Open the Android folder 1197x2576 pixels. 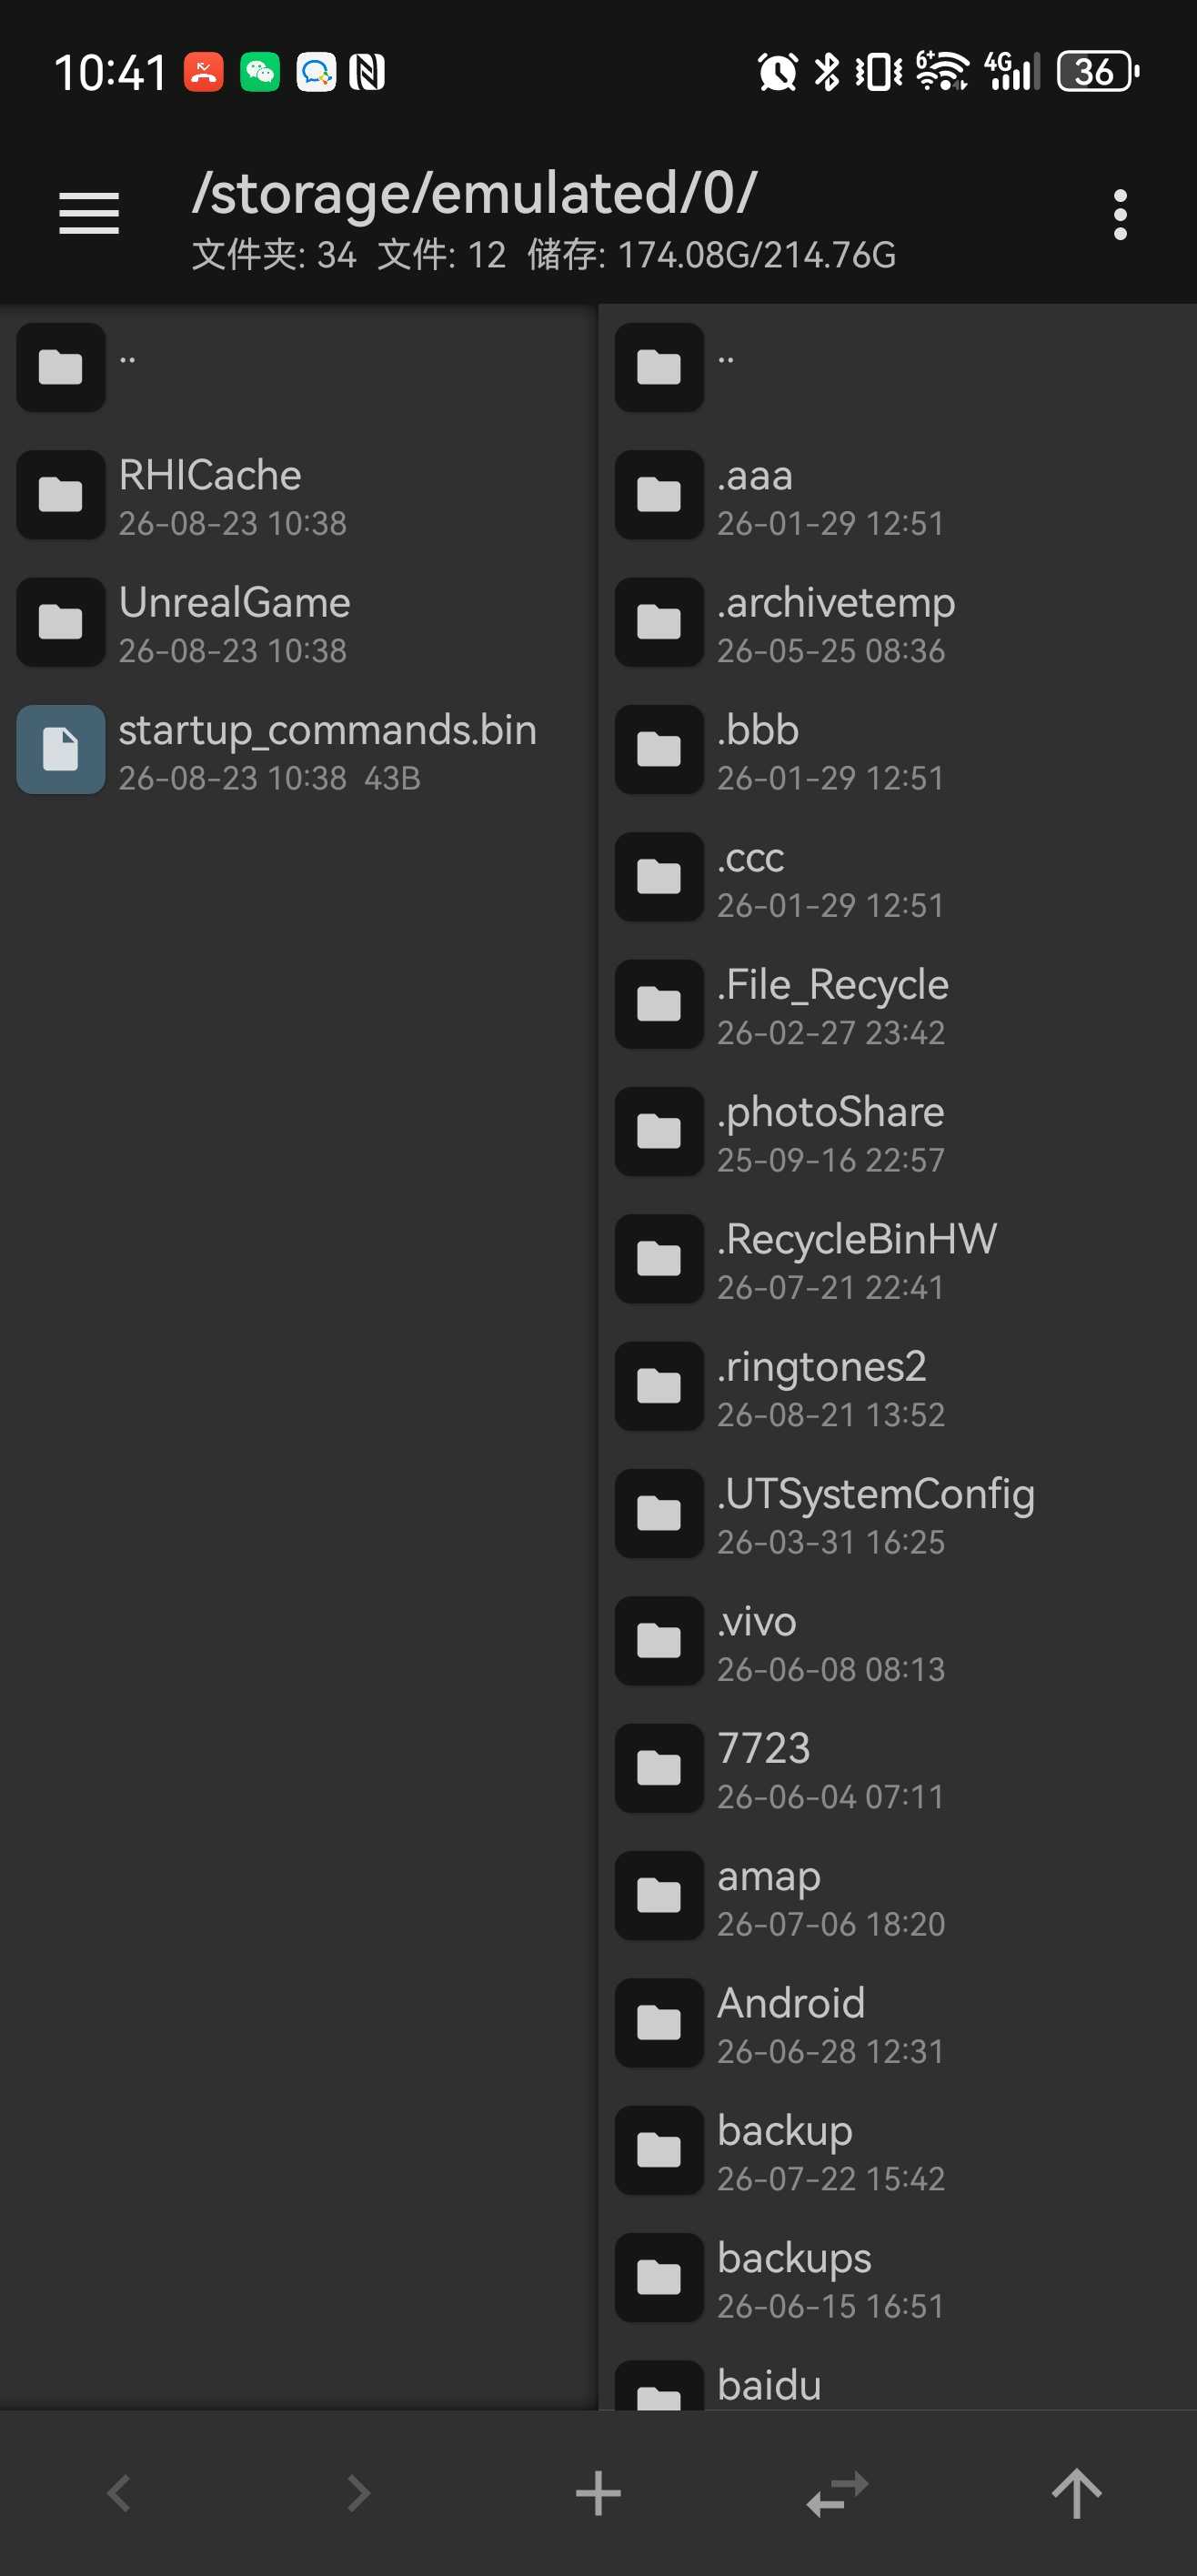click(898, 2023)
